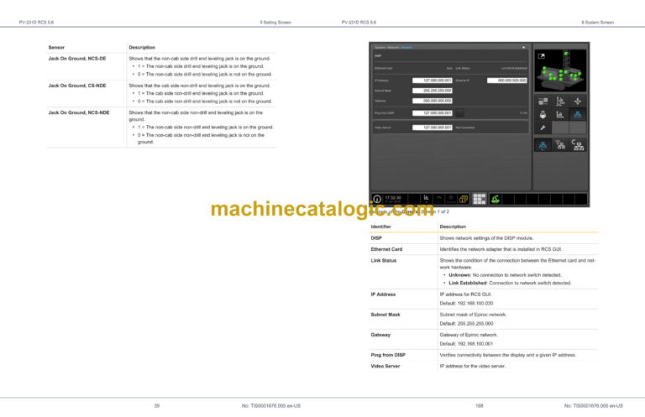Click Default: 192.168.100.030 text

click(x=466, y=304)
